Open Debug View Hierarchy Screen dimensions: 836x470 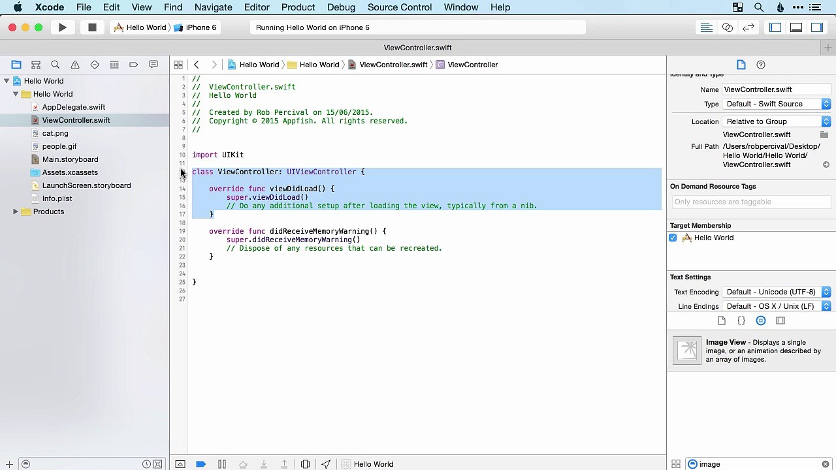tap(305, 464)
